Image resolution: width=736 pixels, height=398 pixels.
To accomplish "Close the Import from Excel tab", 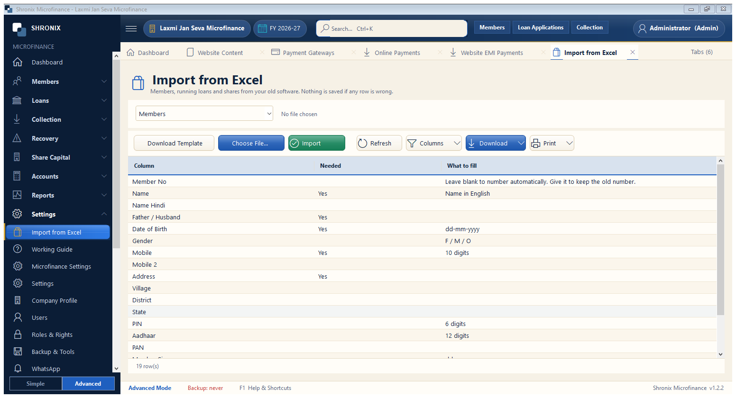I will point(633,52).
